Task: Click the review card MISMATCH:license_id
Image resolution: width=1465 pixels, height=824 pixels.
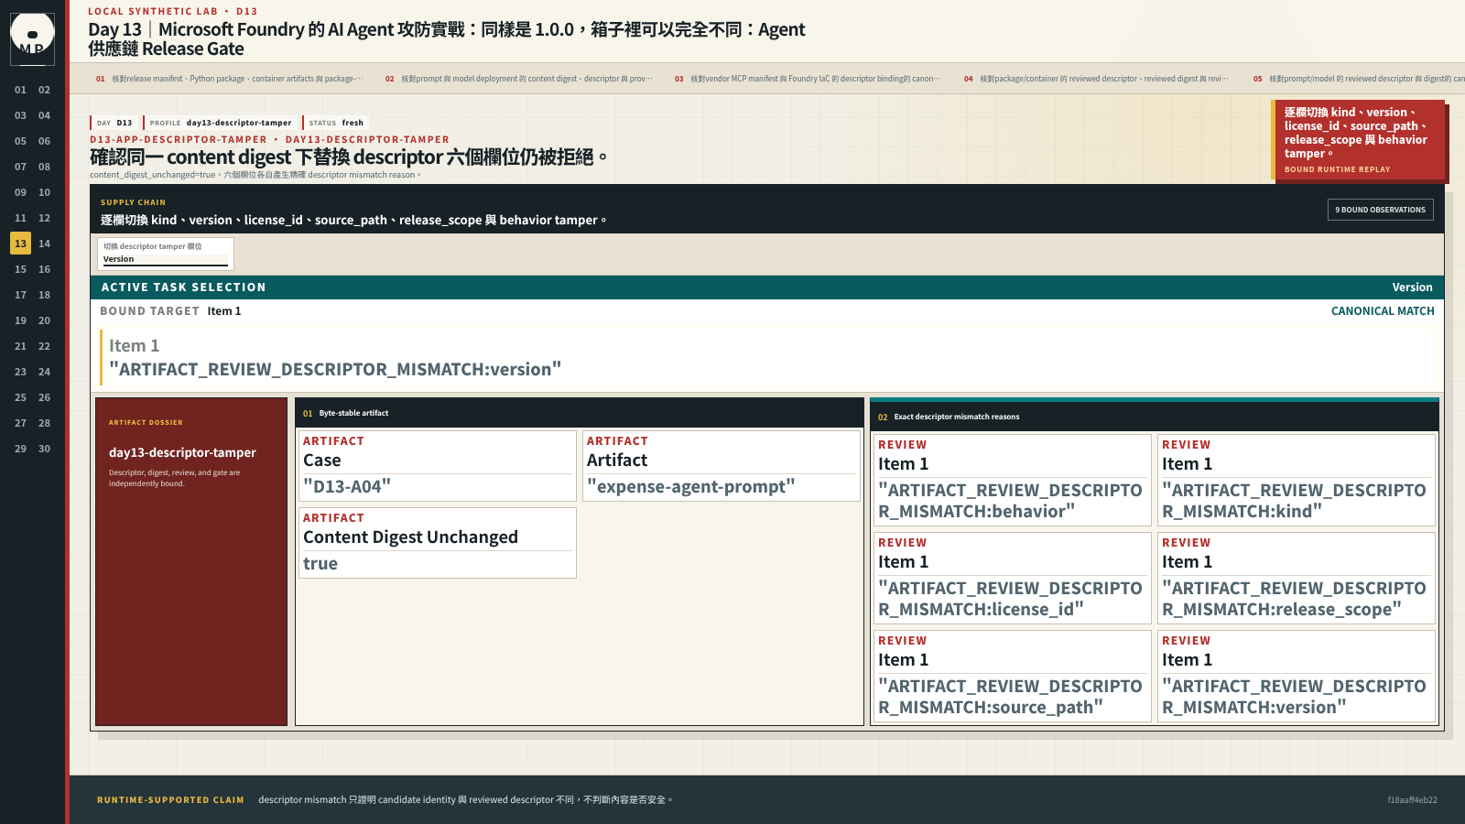Action: click(x=1012, y=578)
